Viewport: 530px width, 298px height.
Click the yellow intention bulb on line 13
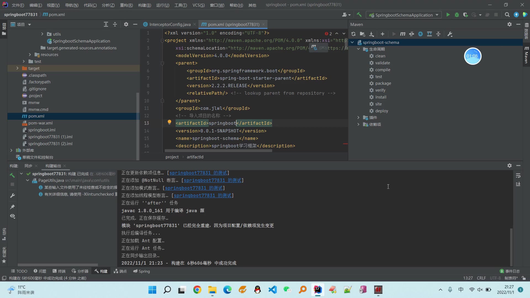(169, 122)
